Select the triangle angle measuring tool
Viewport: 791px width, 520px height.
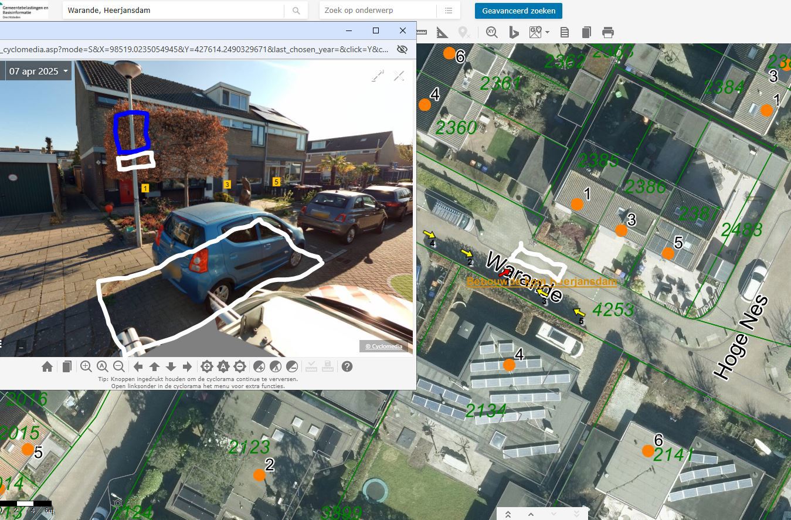(442, 33)
